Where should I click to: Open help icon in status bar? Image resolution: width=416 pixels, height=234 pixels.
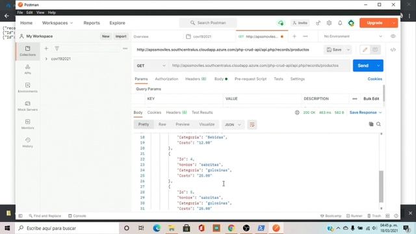point(396,216)
